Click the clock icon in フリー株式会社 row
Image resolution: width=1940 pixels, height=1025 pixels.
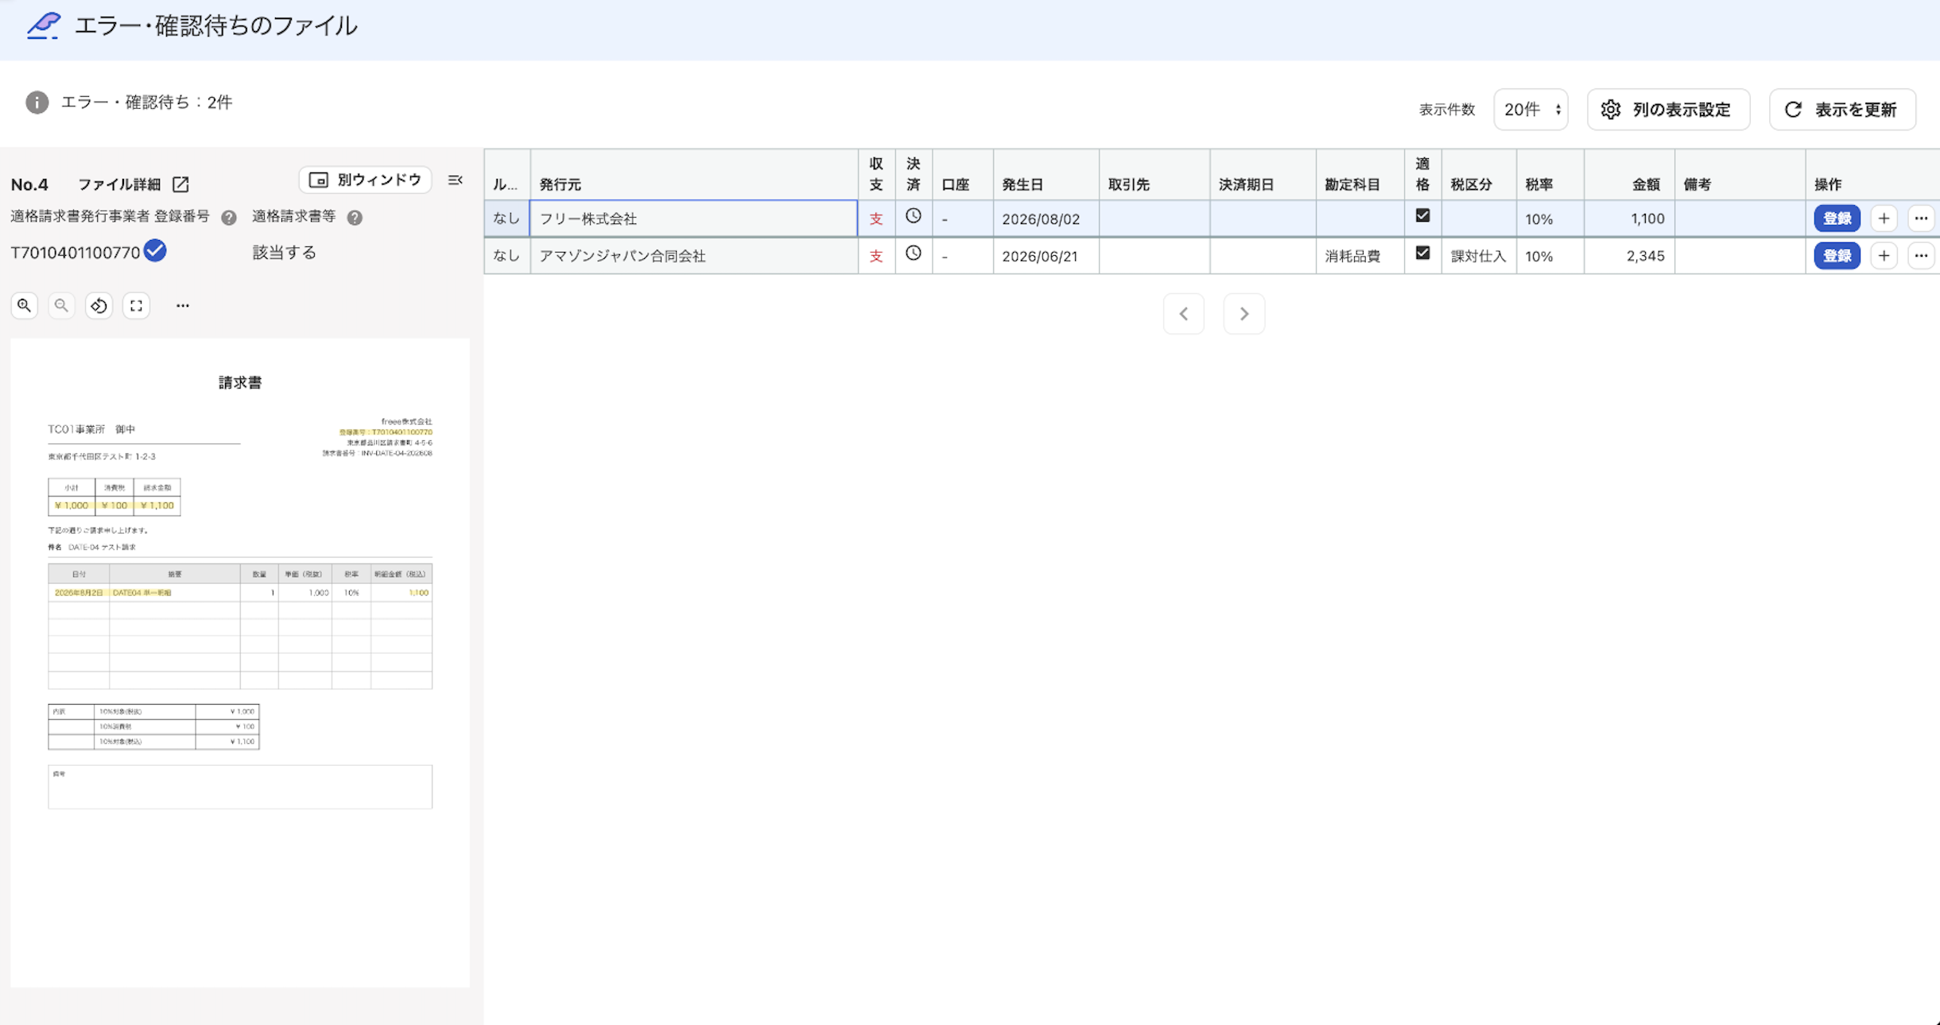tap(914, 216)
